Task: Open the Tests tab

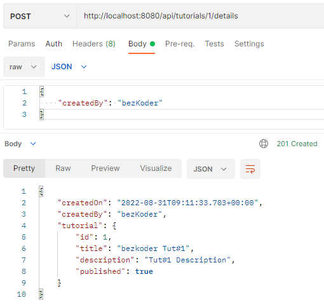Action: (x=214, y=44)
